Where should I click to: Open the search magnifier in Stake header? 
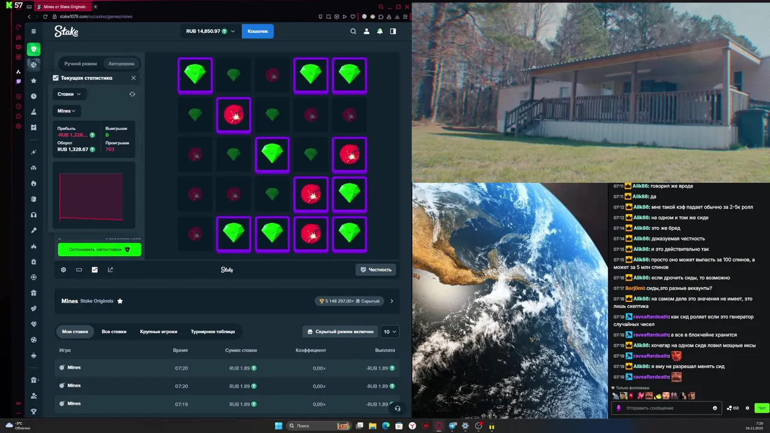[x=353, y=31]
